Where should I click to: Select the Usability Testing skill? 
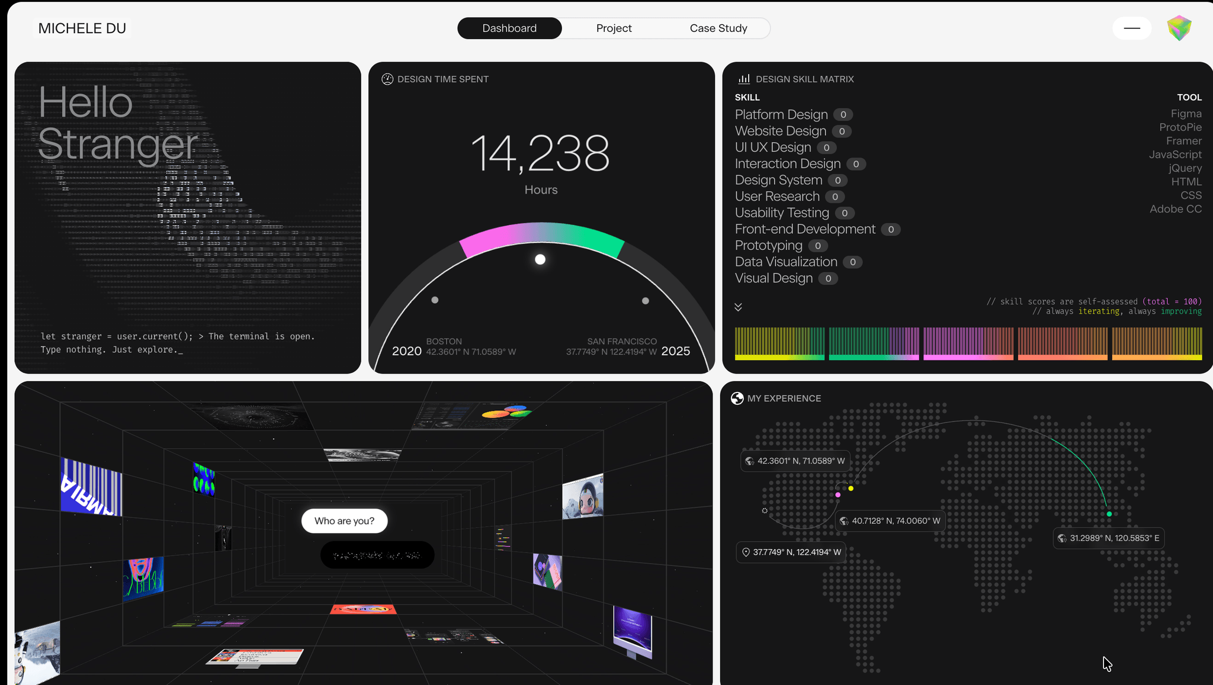pyautogui.click(x=794, y=213)
